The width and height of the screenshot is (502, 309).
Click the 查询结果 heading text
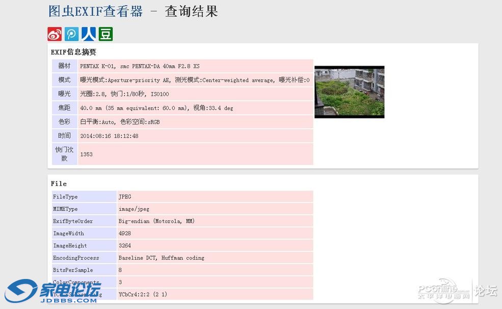click(191, 11)
